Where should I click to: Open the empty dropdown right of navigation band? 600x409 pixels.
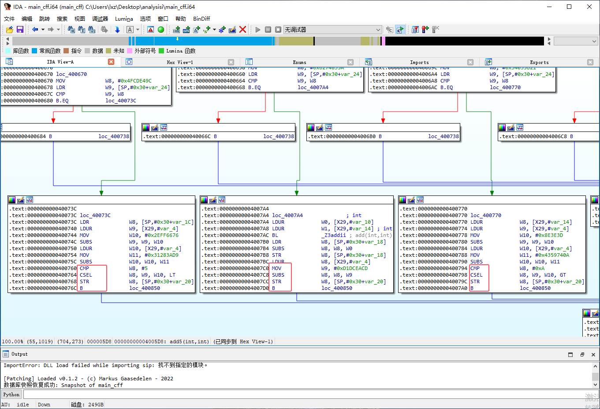[x=576, y=41]
